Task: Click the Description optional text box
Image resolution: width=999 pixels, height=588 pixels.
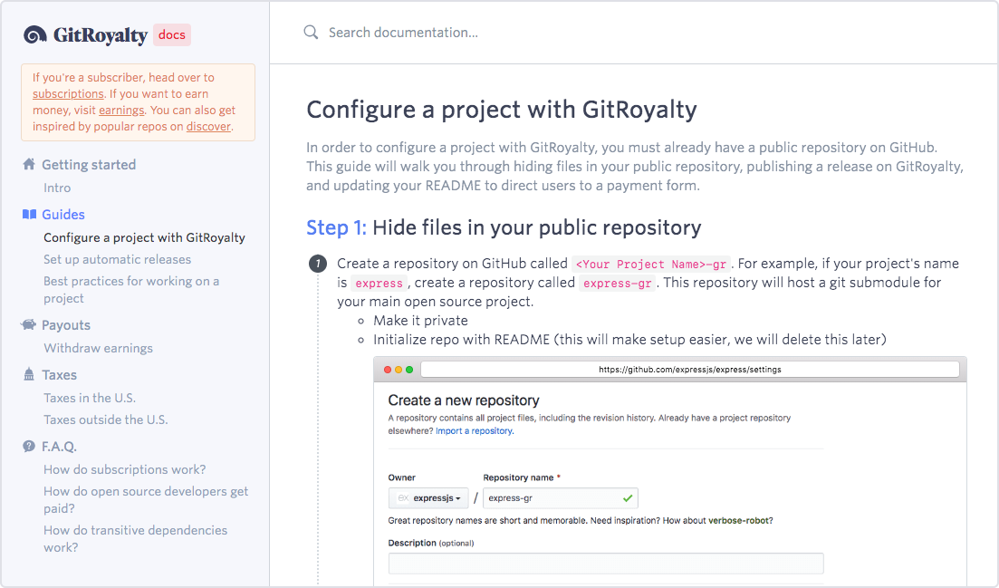Action: [605, 563]
